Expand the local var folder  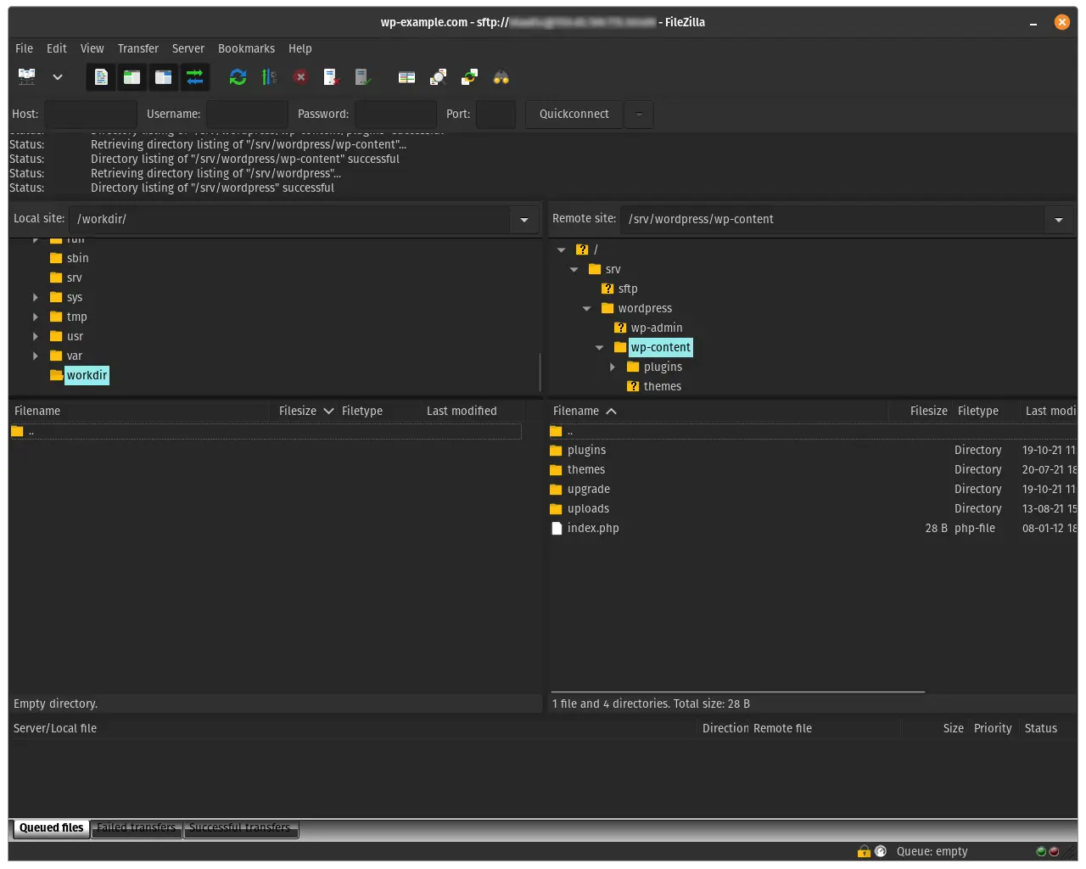tap(36, 356)
